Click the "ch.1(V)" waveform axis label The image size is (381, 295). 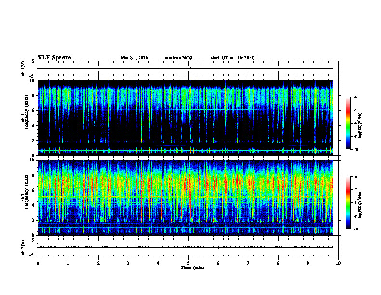(23, 68)
